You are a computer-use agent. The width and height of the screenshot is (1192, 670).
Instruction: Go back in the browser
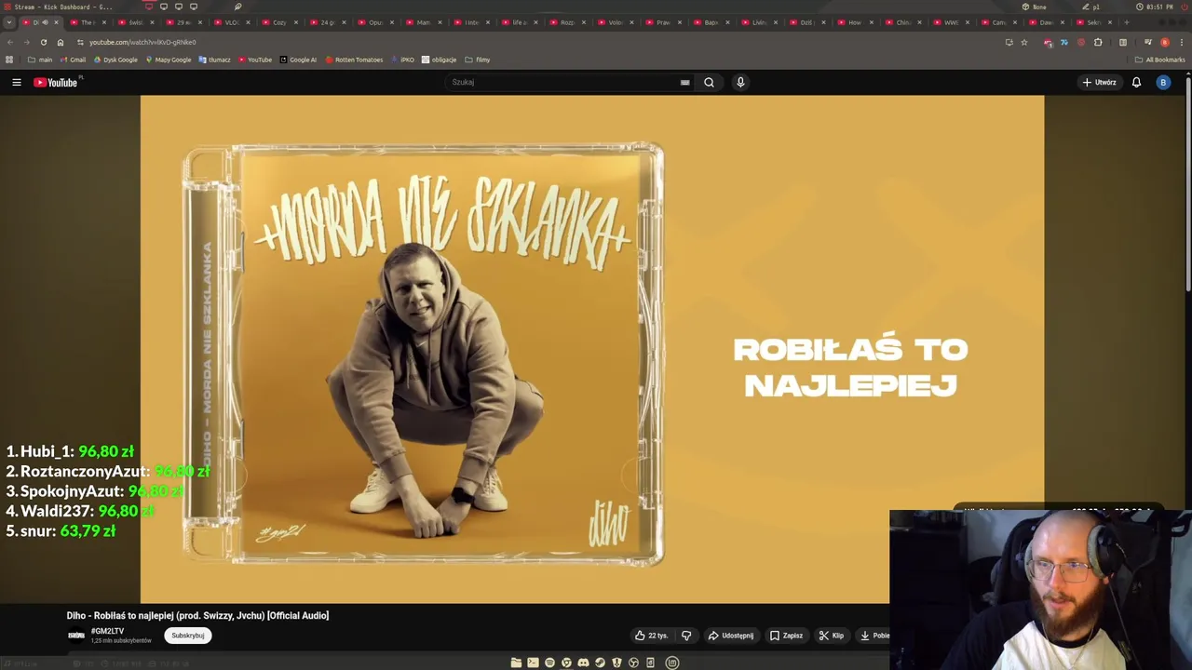[9, 42]
